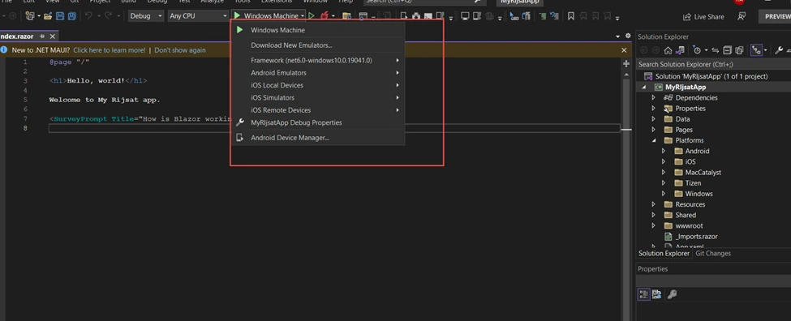Collapse the Platforms folder
This screenshot has width=791, height=321.
pos(653,140)
